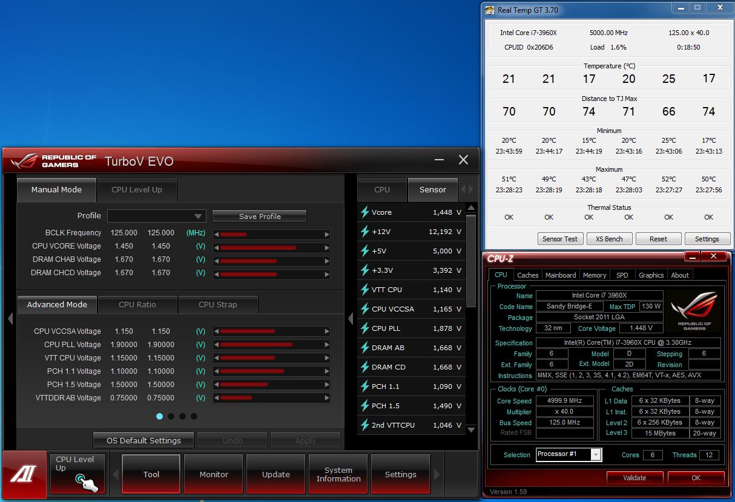Click the +3.3V lightning bolt sensor icon
The image size is (735, 502).
pyautogui.click(x=364, y=270)
